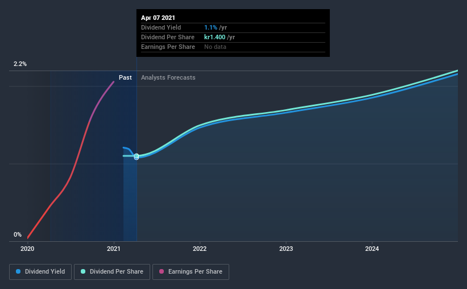Click the 2021 x-axis label
The width and height of the screenshot is (467, 289).
coord(113,249)
